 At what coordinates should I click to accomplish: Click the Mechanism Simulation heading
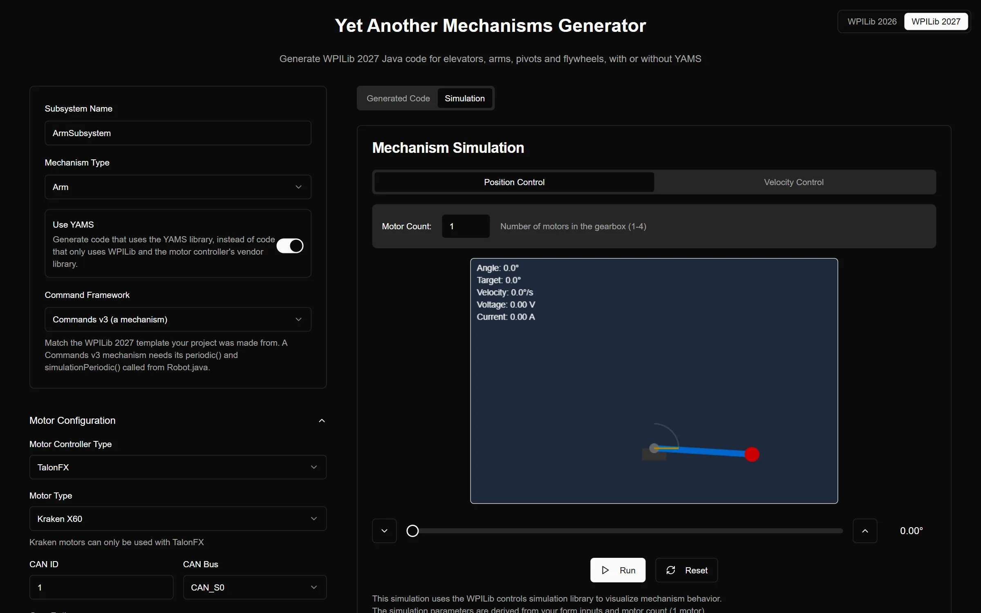448,148
